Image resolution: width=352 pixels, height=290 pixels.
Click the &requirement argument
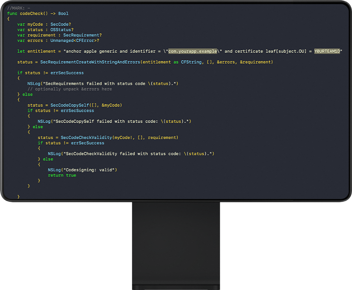pyautogui.click(x=255, y=62)
